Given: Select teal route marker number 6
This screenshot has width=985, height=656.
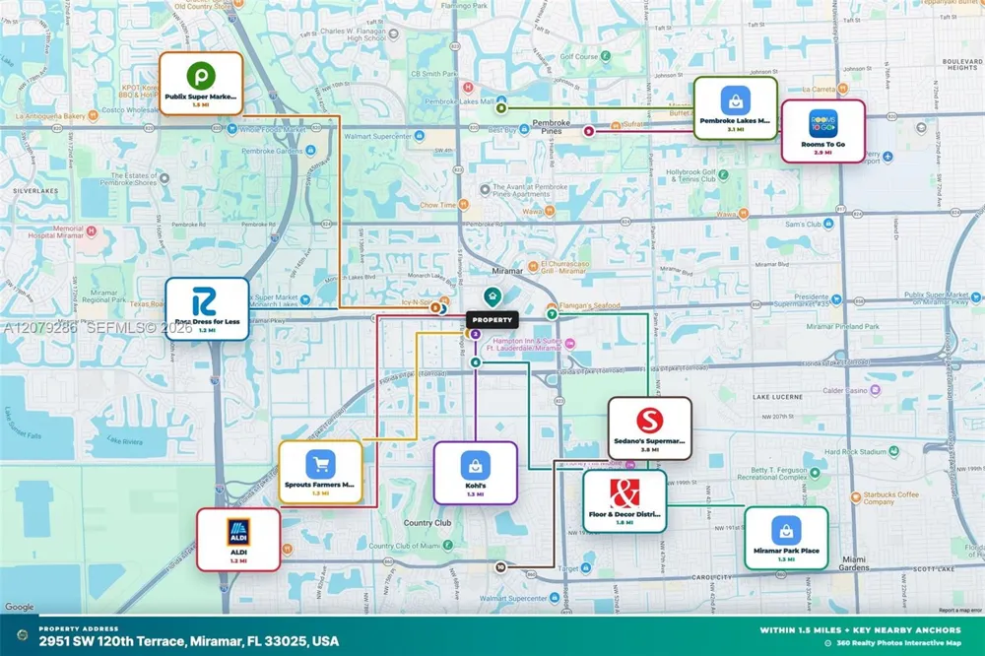Looking at the screenshot, I should pos(476,362).
